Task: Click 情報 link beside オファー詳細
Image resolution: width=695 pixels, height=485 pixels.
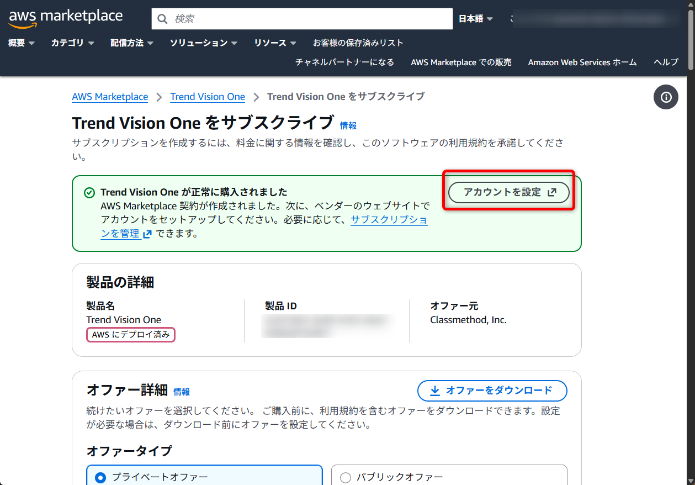Action: pyautogui.click(x=182, y=392)
